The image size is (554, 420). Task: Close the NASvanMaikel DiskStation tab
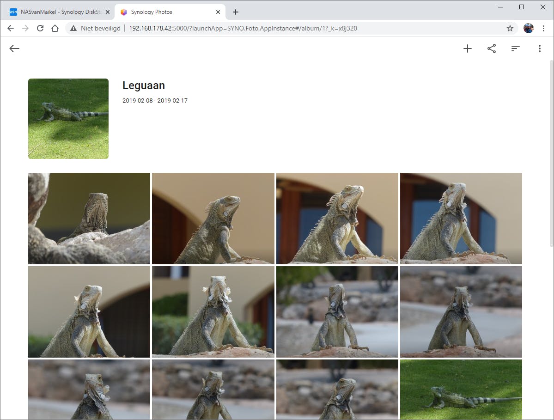(x=108, y=12)
